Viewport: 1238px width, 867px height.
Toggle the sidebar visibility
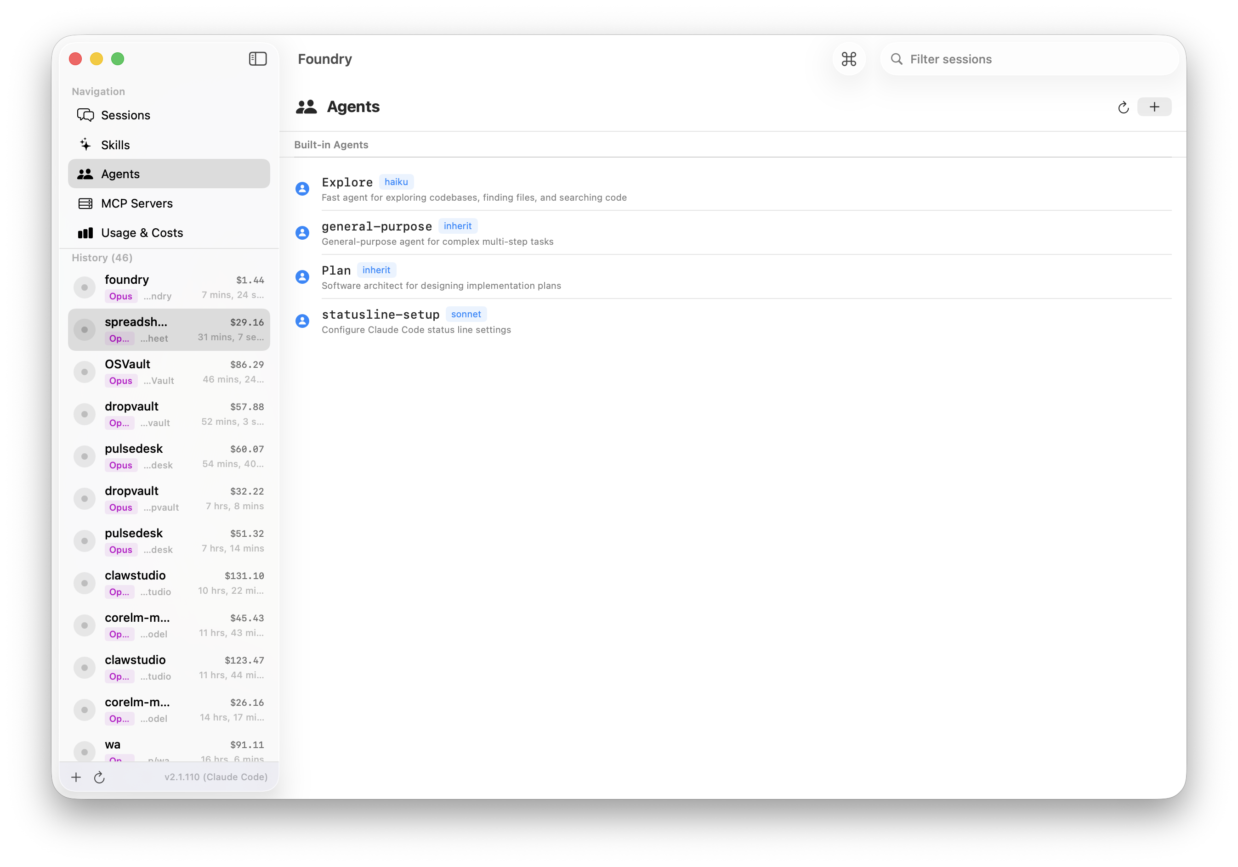pyautogui.click(x=258, y=59)
